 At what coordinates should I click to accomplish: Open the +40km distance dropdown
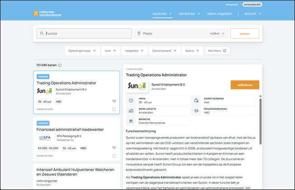tap(217, 33)
